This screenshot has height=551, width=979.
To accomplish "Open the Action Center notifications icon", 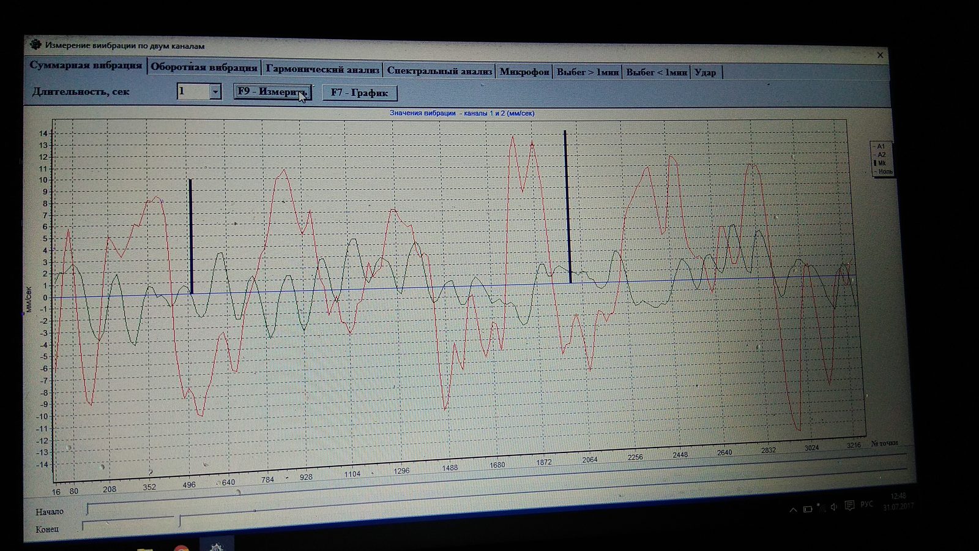I will pos(849,506).
